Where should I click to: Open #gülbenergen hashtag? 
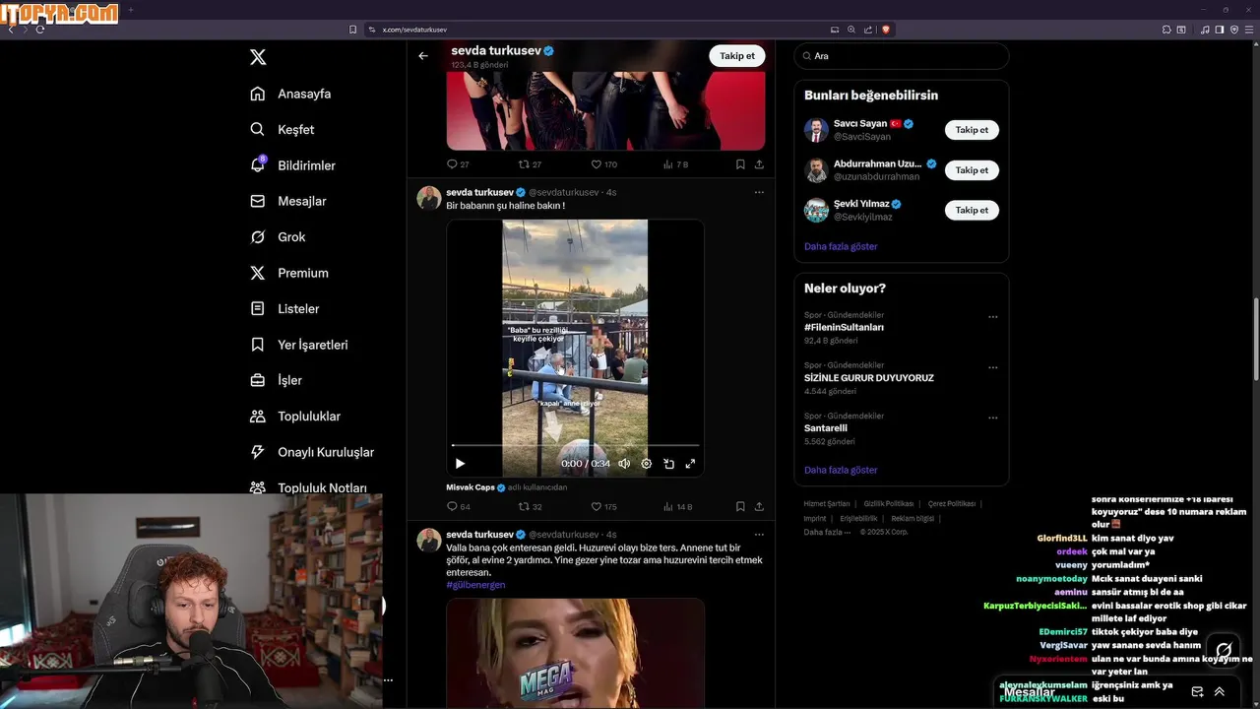click(x=475, y=585)
